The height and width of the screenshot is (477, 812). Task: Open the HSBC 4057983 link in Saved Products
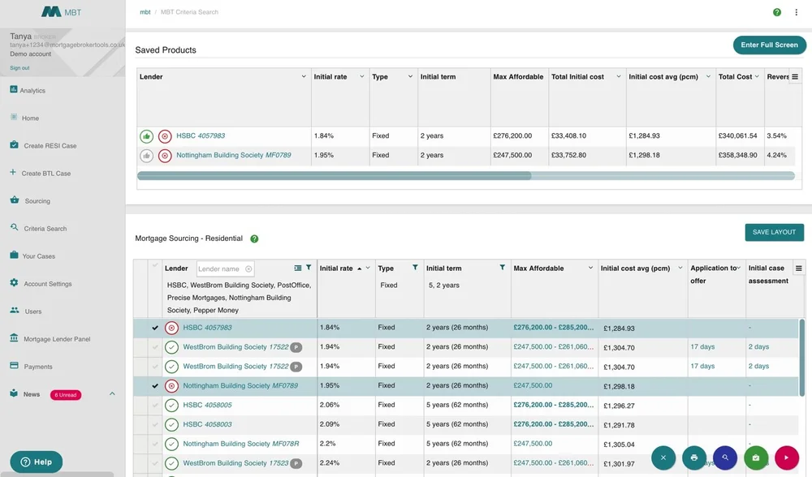[x=201, y=135]
